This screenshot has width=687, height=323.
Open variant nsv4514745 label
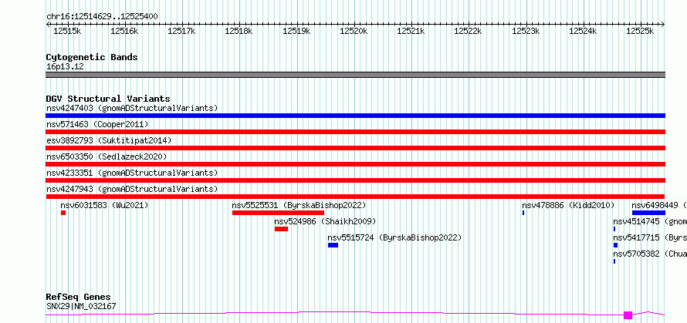pos(650,221)
